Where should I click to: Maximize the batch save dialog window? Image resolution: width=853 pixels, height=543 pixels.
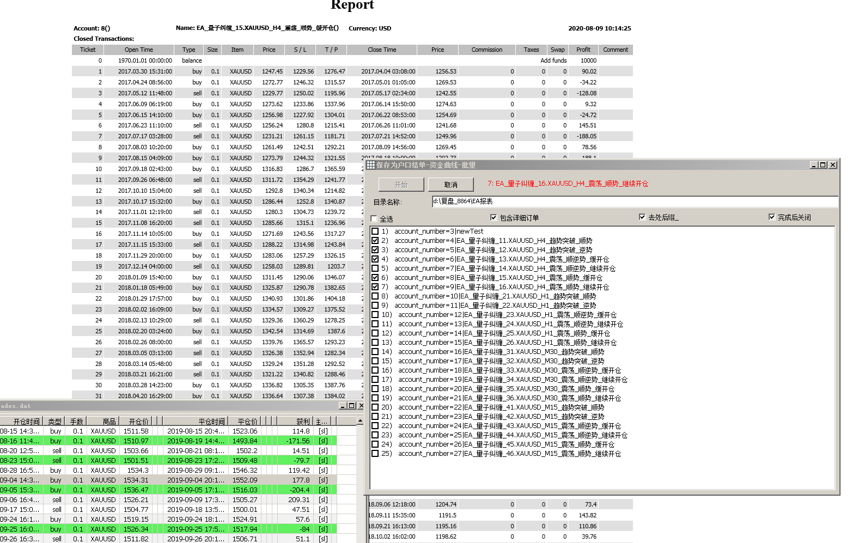[823, 165]
